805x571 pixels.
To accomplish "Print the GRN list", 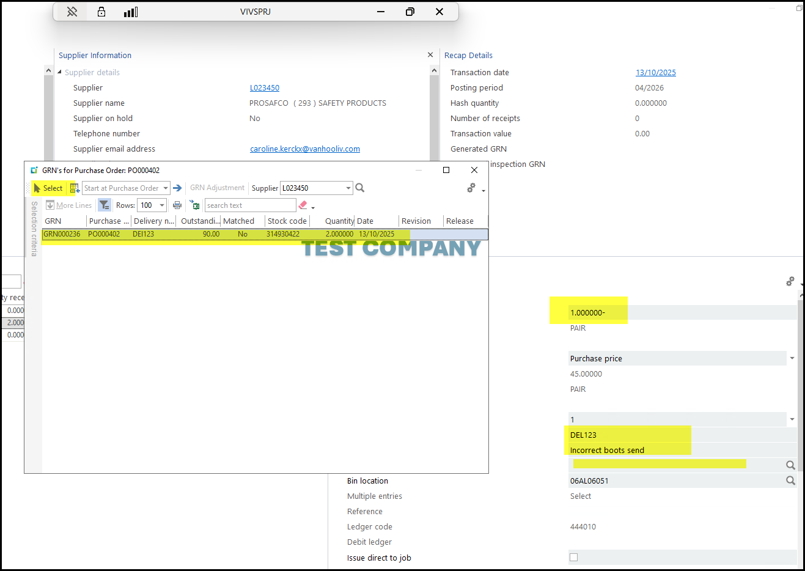I will (177, 205).
